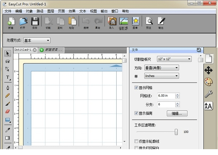Image resolution: width=218 pixels, height=155 pixels.
Task: Click the Open (打开) file toolbar icon
Action: click(23, 21)
